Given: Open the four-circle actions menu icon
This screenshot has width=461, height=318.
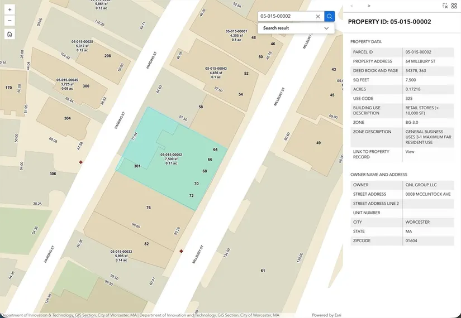Looking at the screenshot, I should click(x=454, y=6).
